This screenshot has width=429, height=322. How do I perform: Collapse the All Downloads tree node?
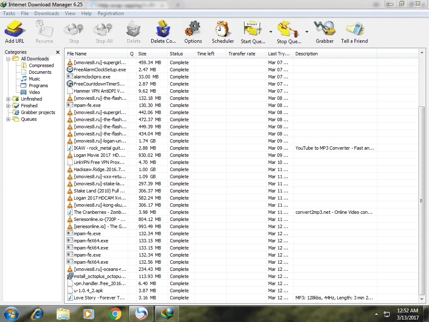click(8, 59)
